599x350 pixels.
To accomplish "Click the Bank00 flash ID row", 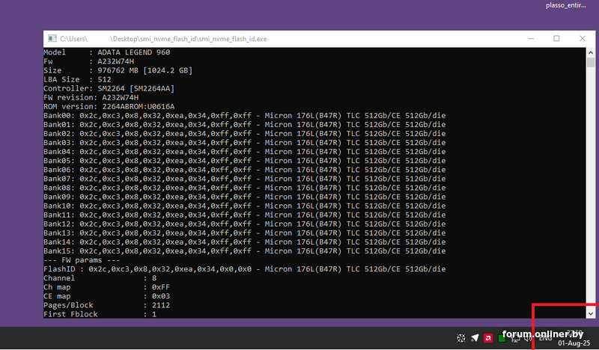I will [x=245, y=116].
